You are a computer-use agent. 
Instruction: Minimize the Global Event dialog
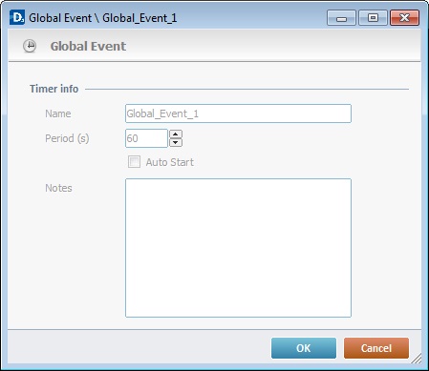(x=341, y=18)
